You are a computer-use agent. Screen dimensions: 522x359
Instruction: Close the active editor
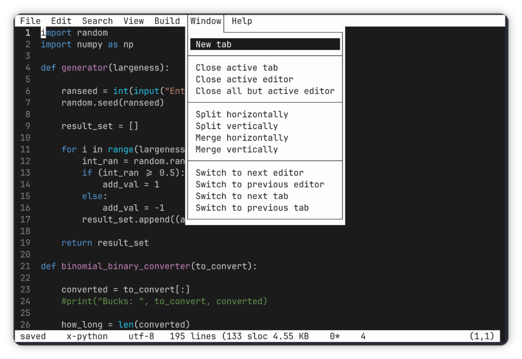(x=244, y=79)
